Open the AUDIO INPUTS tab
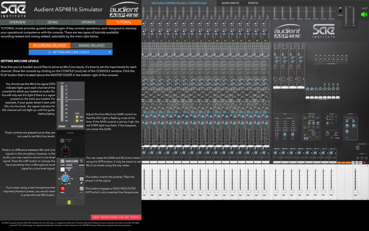 click(230, 3)
